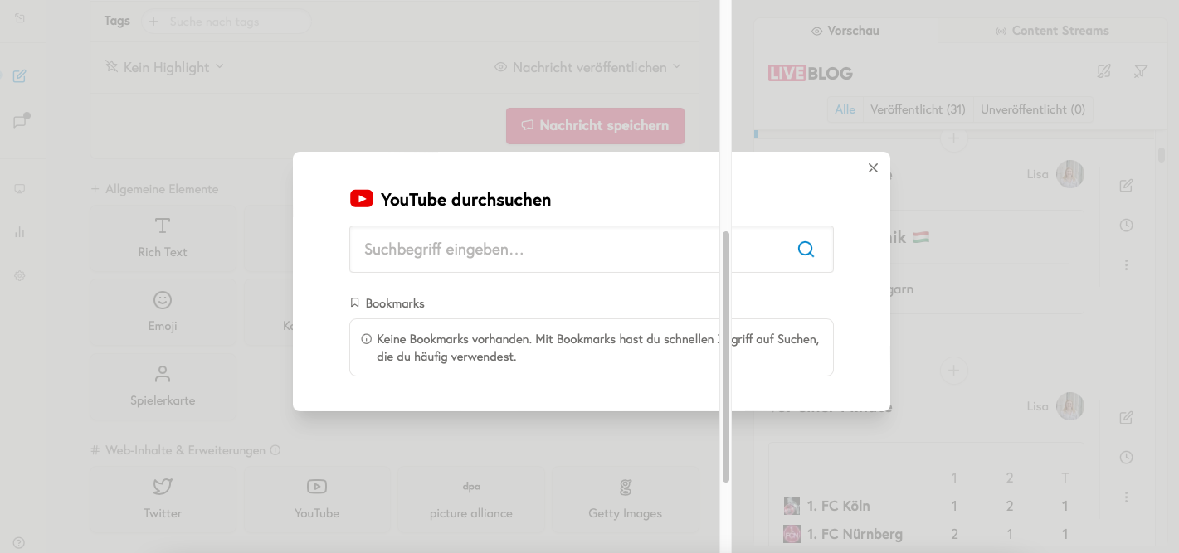Click the info icon beside 'Keine Bookmarks vorhanden'

[x=367, y=339]
